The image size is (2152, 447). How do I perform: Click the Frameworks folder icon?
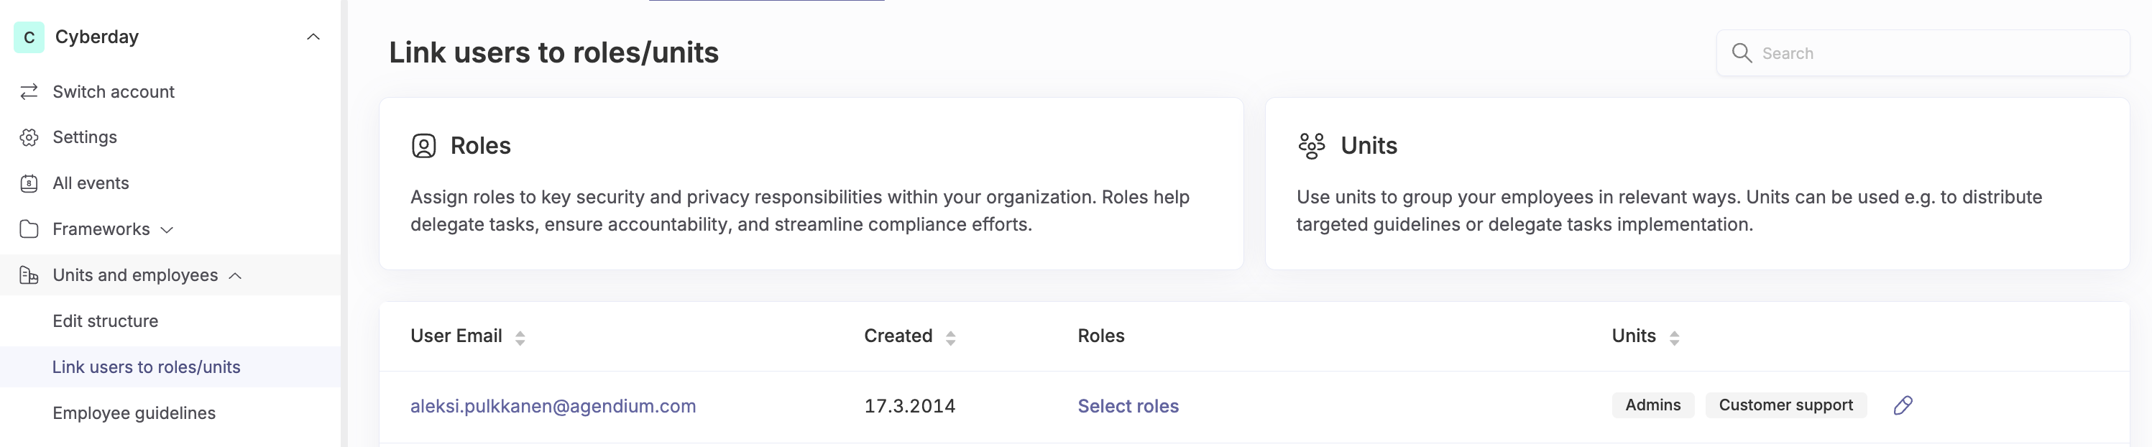29,229
